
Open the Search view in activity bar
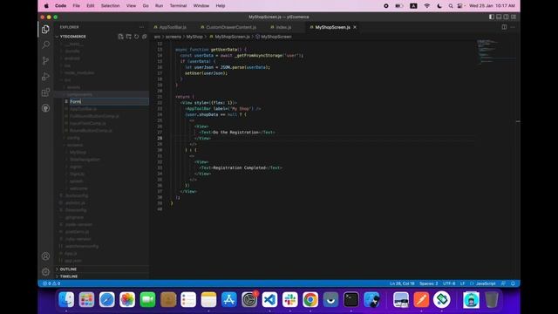click(x=45, y=44)
